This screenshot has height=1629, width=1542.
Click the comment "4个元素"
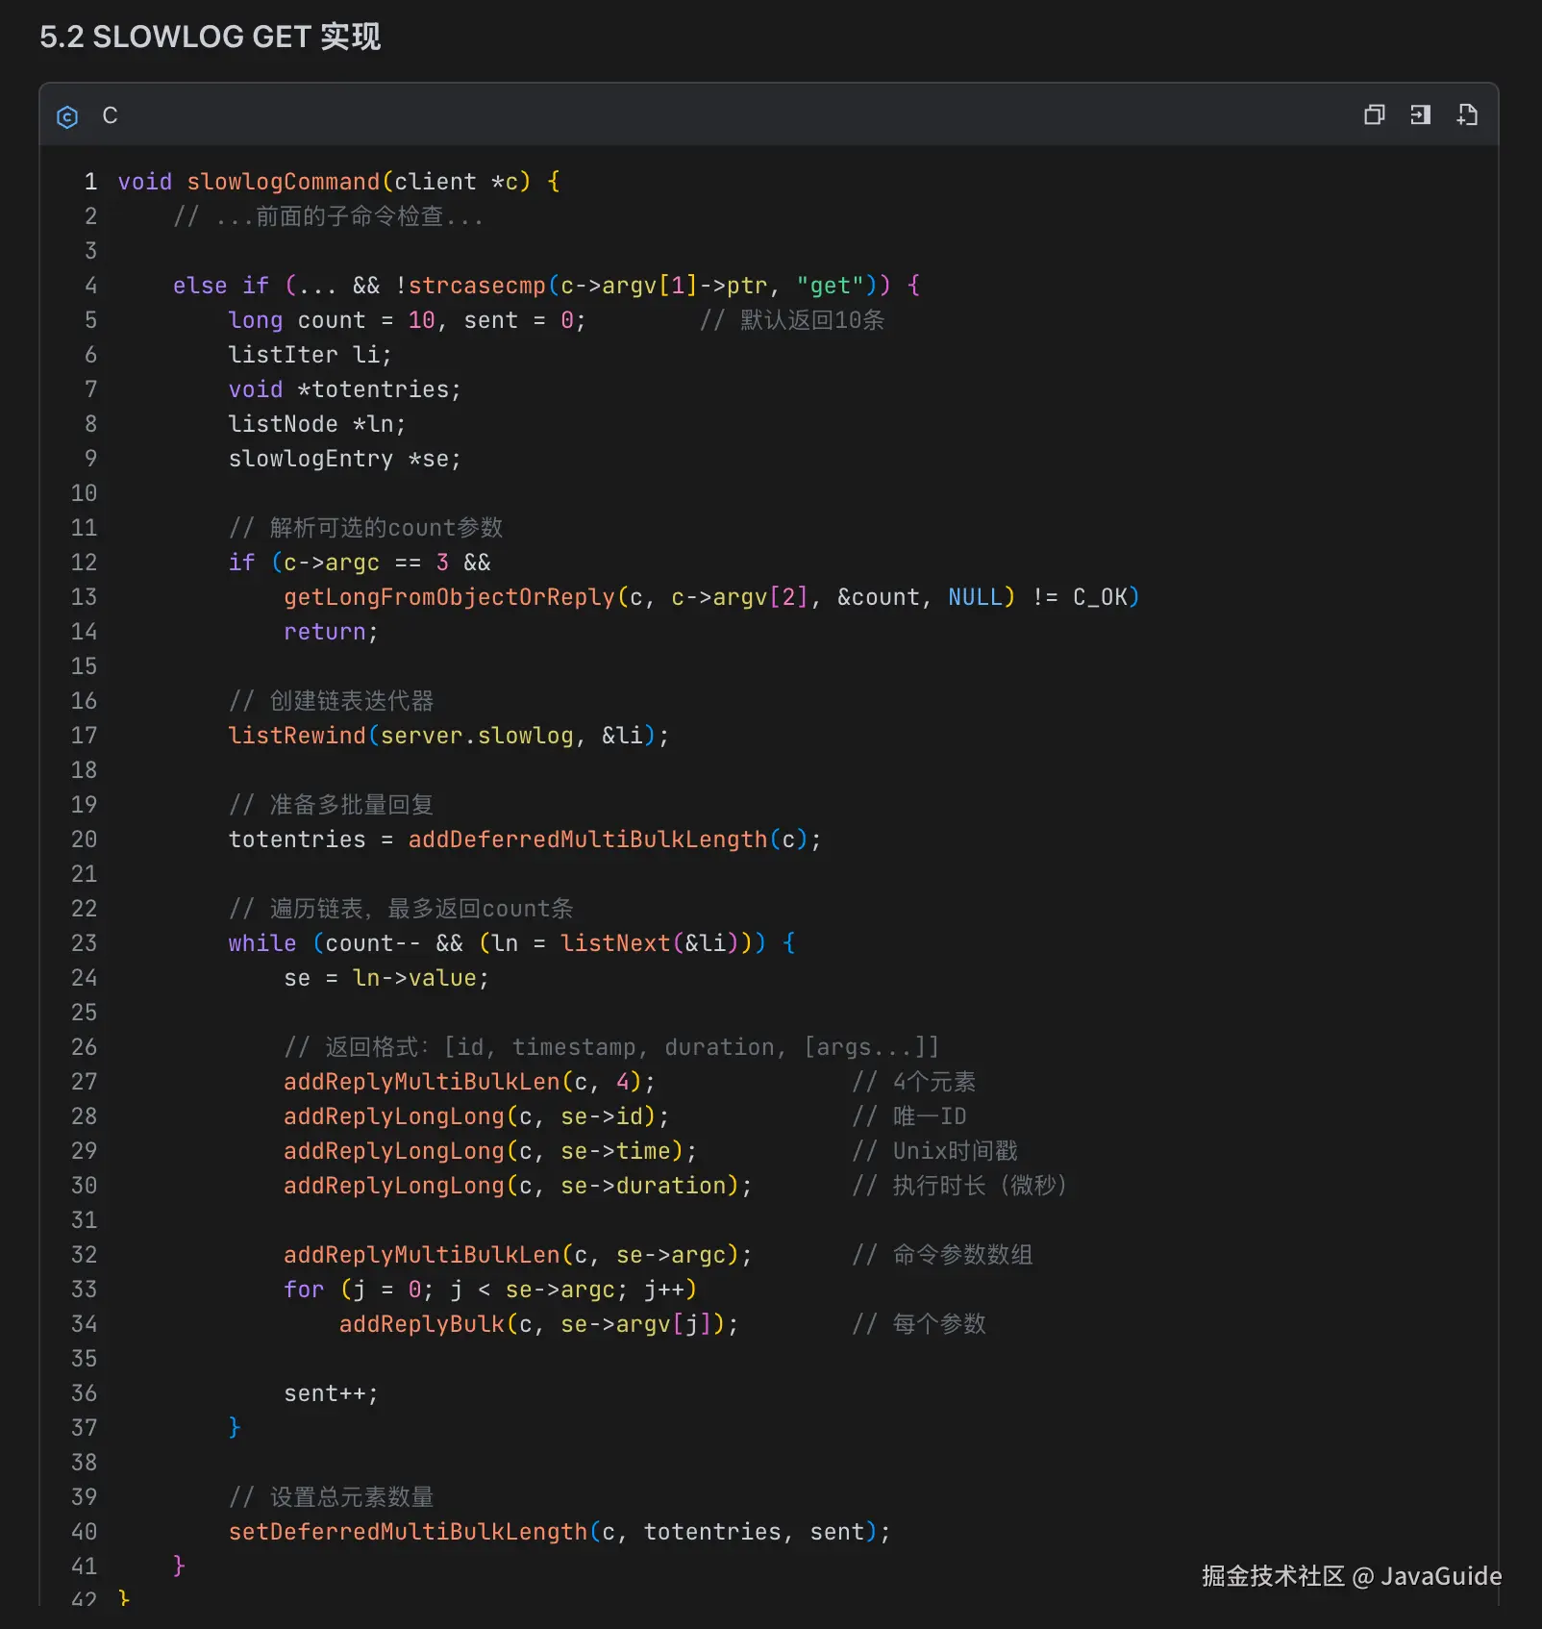(x=934, y=1082)
